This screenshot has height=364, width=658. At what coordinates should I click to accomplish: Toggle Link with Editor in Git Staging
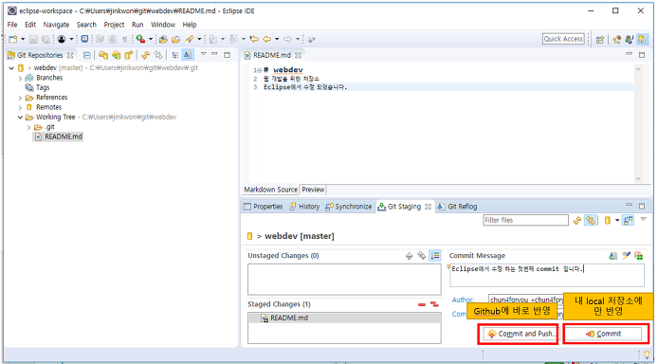(x=590, y=220)
